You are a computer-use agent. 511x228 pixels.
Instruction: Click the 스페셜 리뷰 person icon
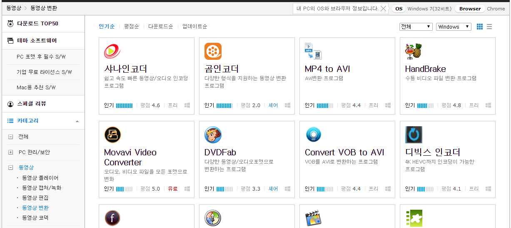coord(10,104)
